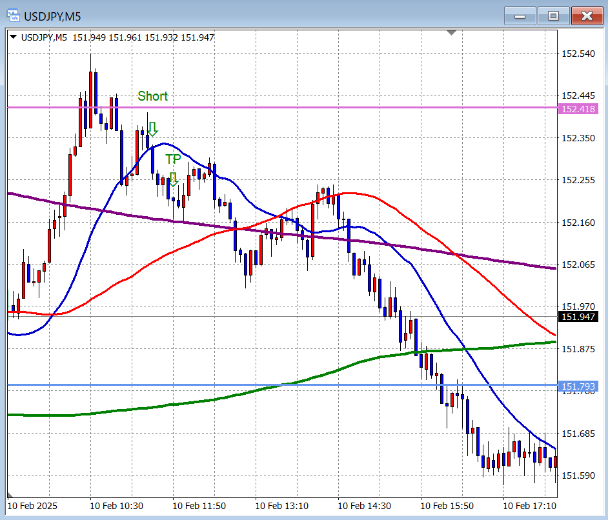Click the 152.540 value on price scale
Image resolution: width=608 pixels, height=520 pixels.
(578, 54)
